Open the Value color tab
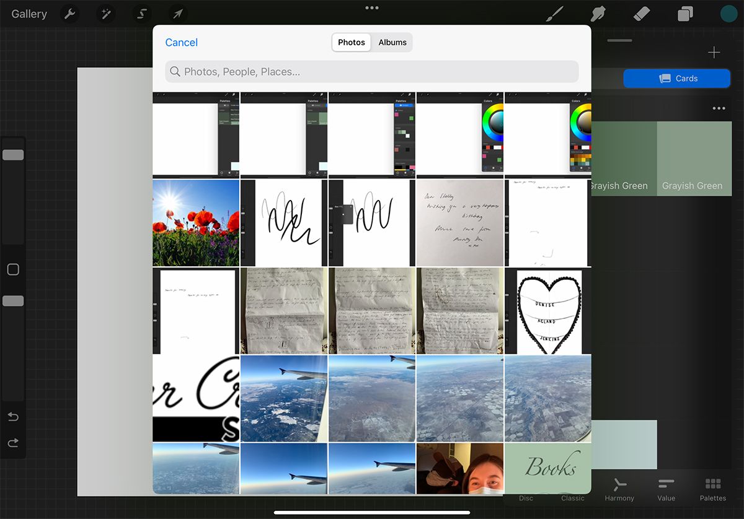The width and height of the screenshot is (744, 519). pyautogui.click(x=666, y=489)
